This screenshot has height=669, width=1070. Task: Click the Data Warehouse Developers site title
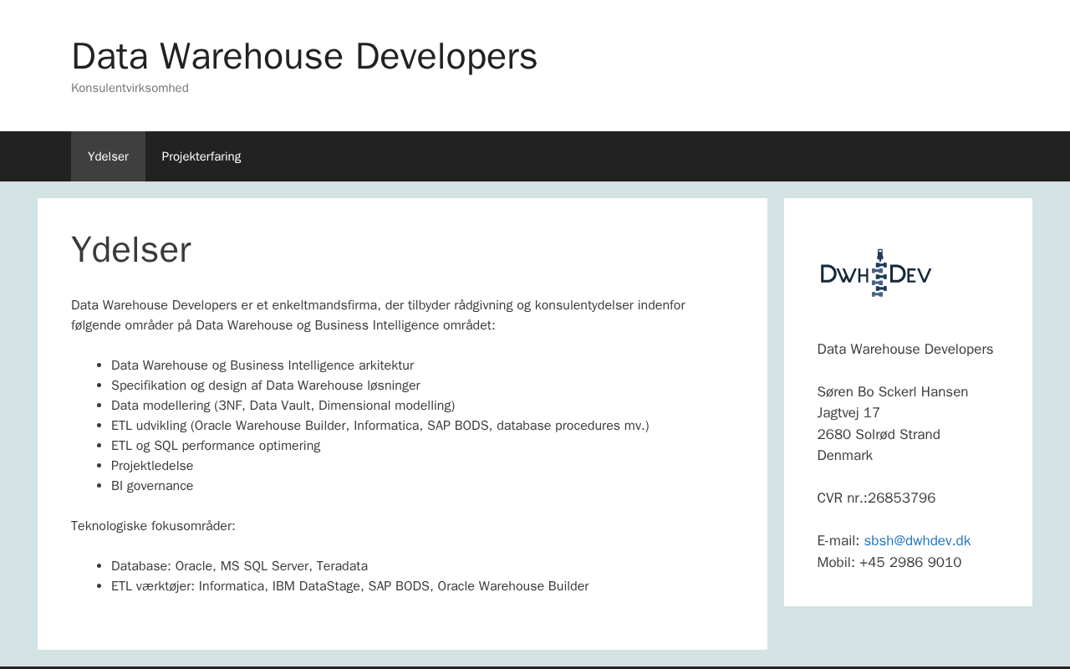click(304, 56)
